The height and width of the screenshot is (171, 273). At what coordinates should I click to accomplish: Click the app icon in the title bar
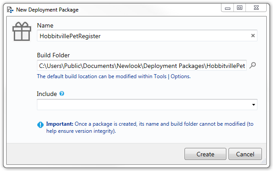click(x=10, y=10)
